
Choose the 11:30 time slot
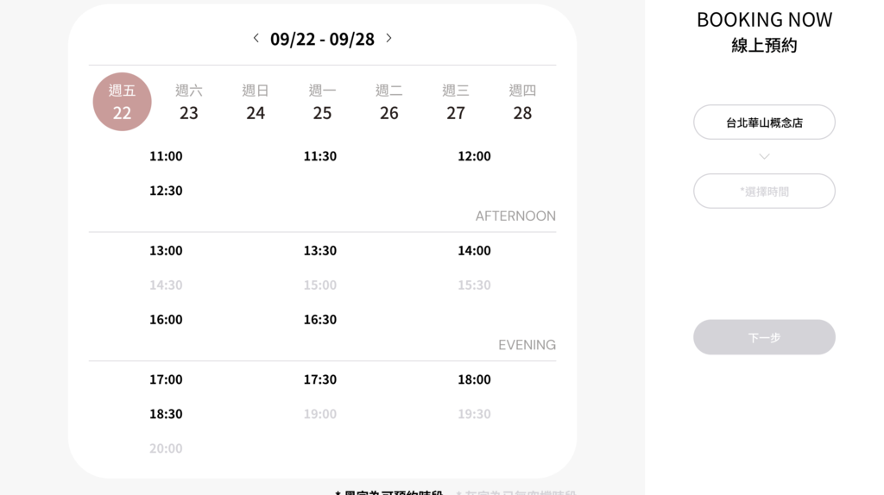pyautogui.click(x=320, y=156)
